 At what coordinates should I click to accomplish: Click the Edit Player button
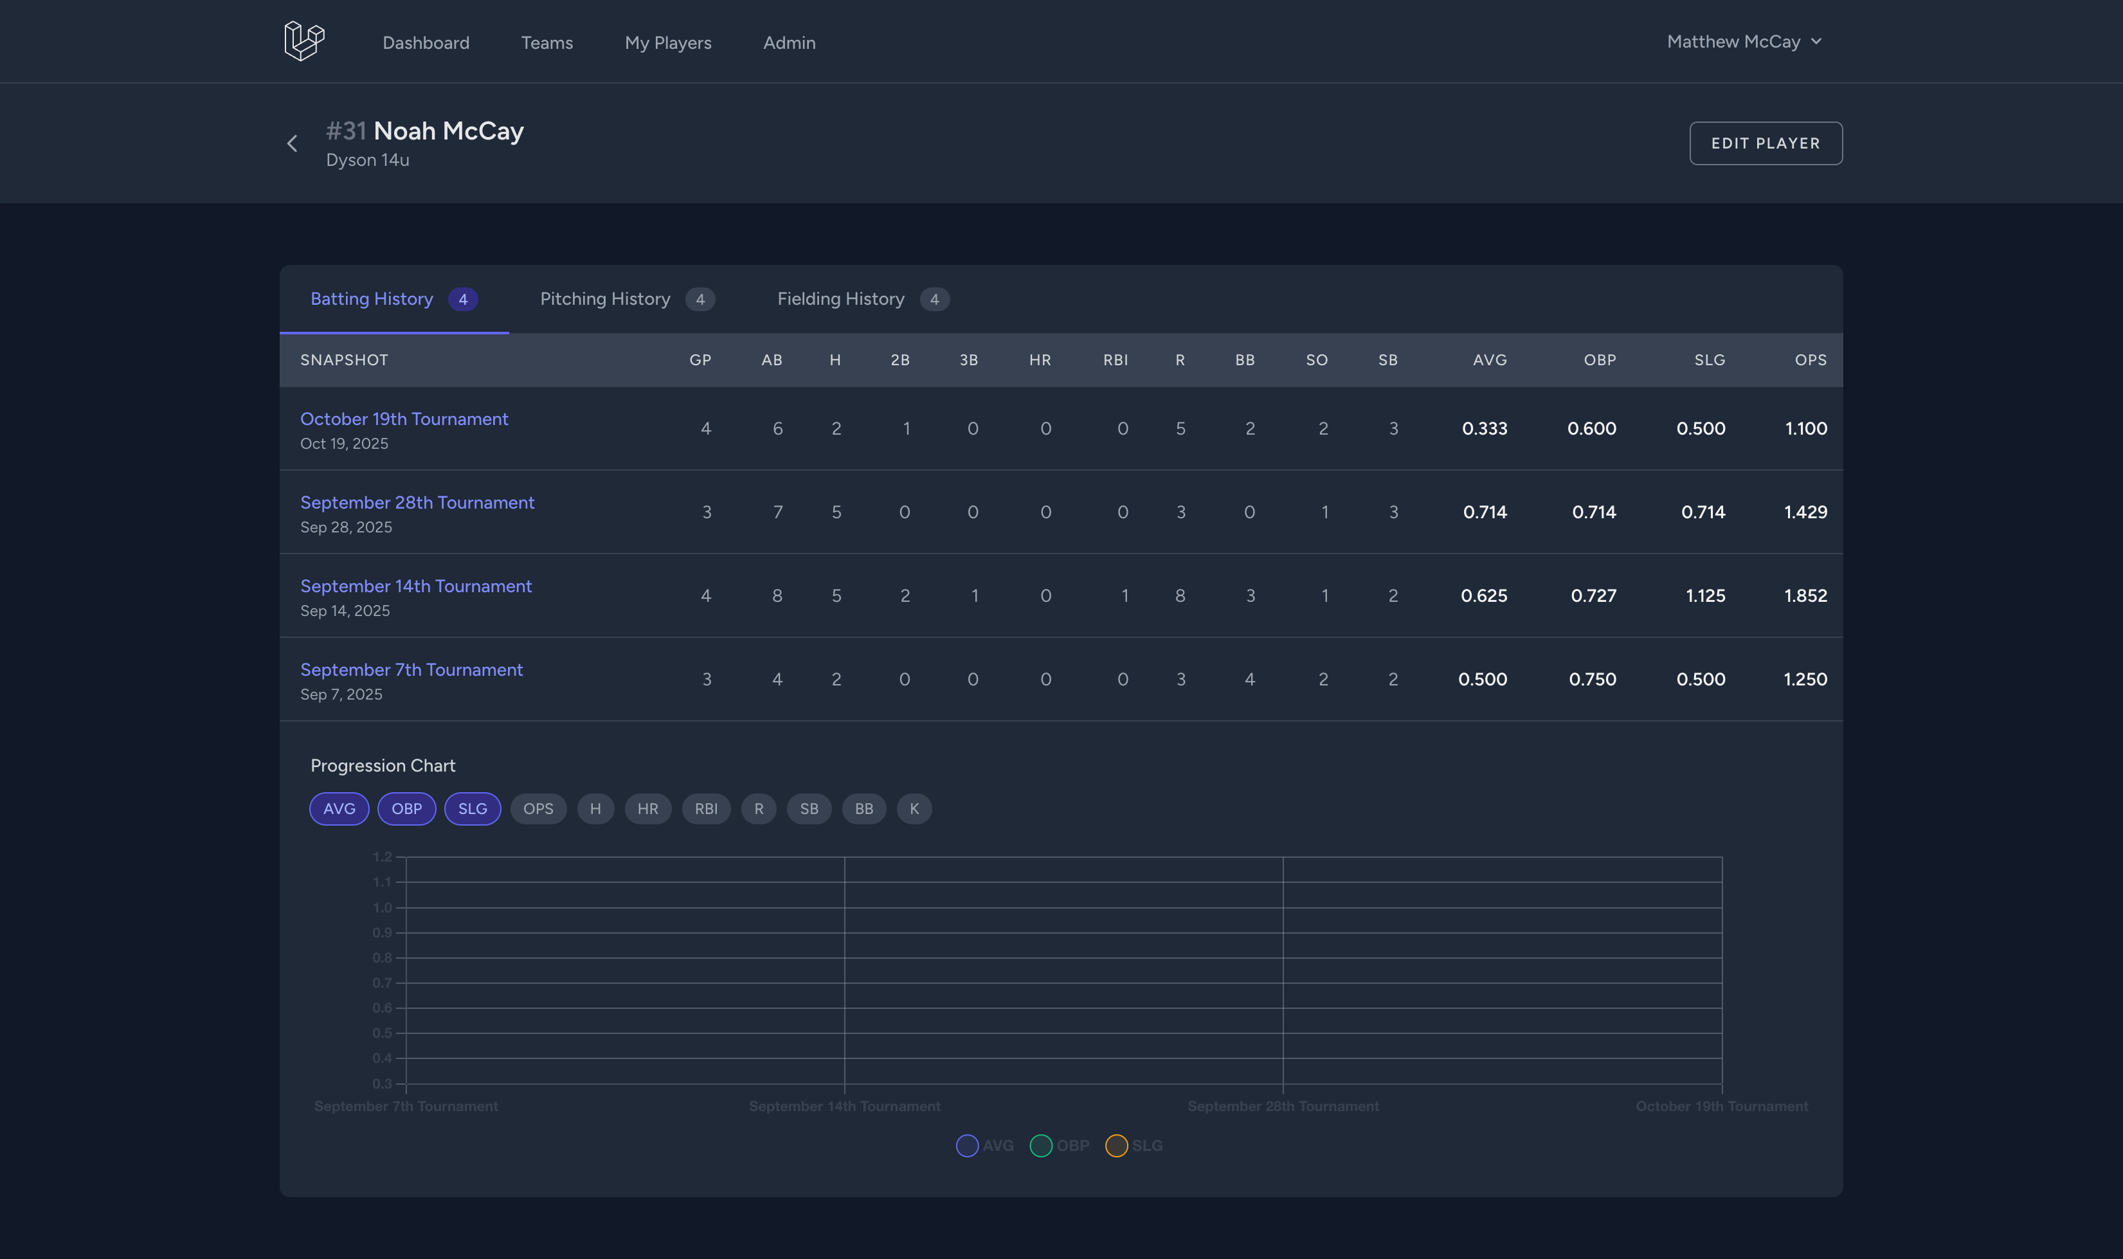(x=1765, y=143)
